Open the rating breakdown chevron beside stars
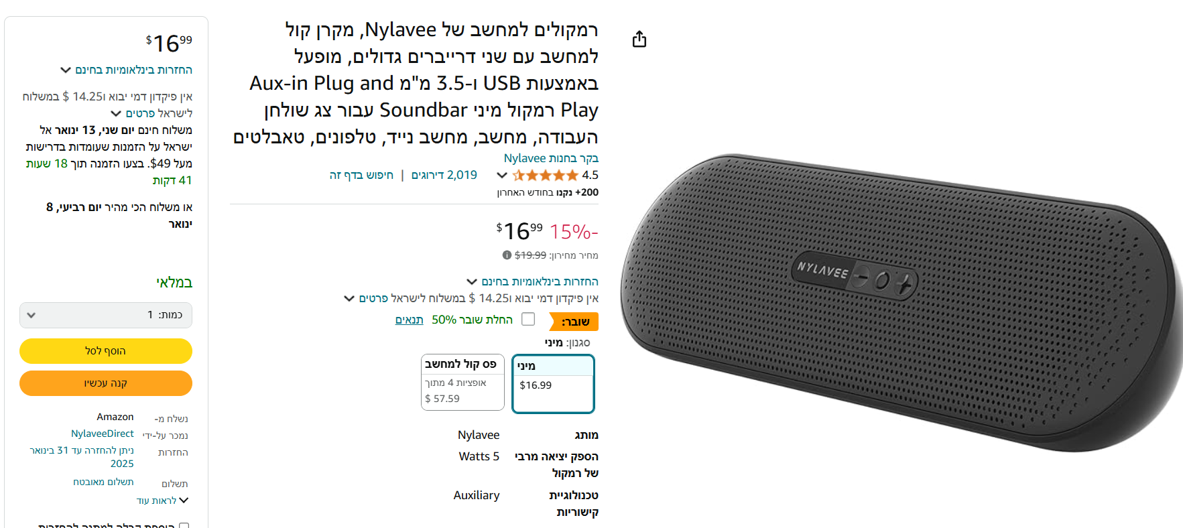This screenshot has width=1183, height=528. click(x=501, y=176)
